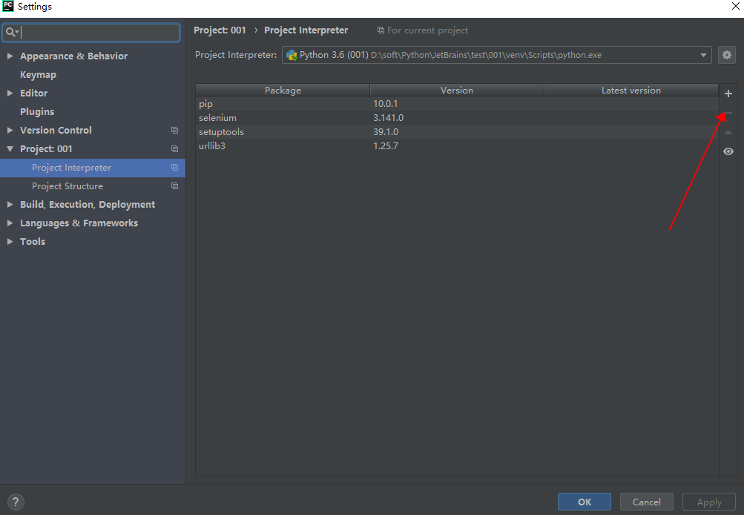This screenshot has width=744, height=515.
Task: Click the upgrade package arrow icon
Action: (x=728, y=132)
